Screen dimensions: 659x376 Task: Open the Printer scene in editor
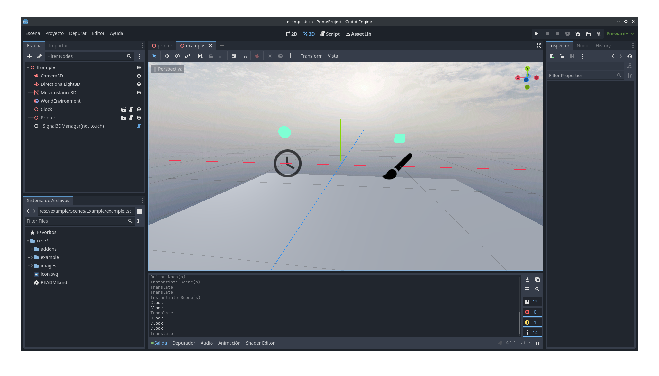pyautogui.click(x=123, y=118)
